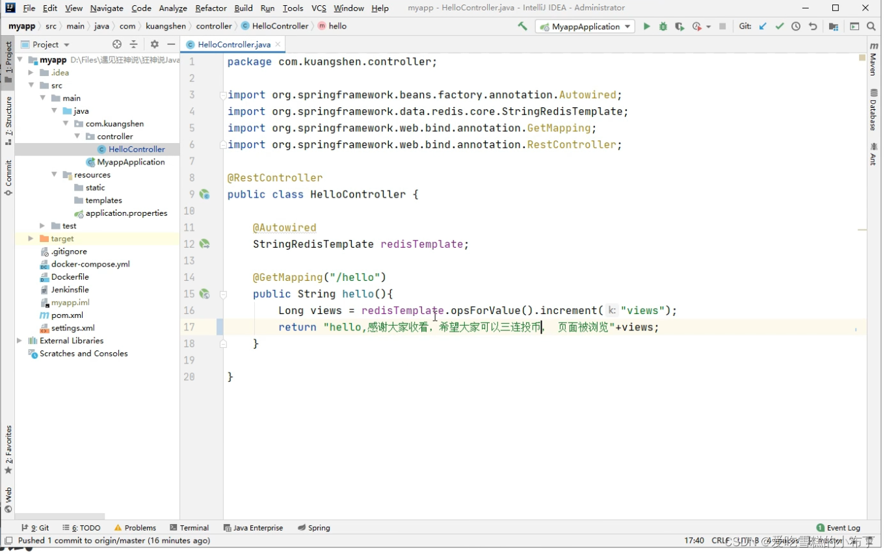Close the HelloController.java editor tab
The image size is (885, 554).
pyautogui.click(x=278, y=44)
